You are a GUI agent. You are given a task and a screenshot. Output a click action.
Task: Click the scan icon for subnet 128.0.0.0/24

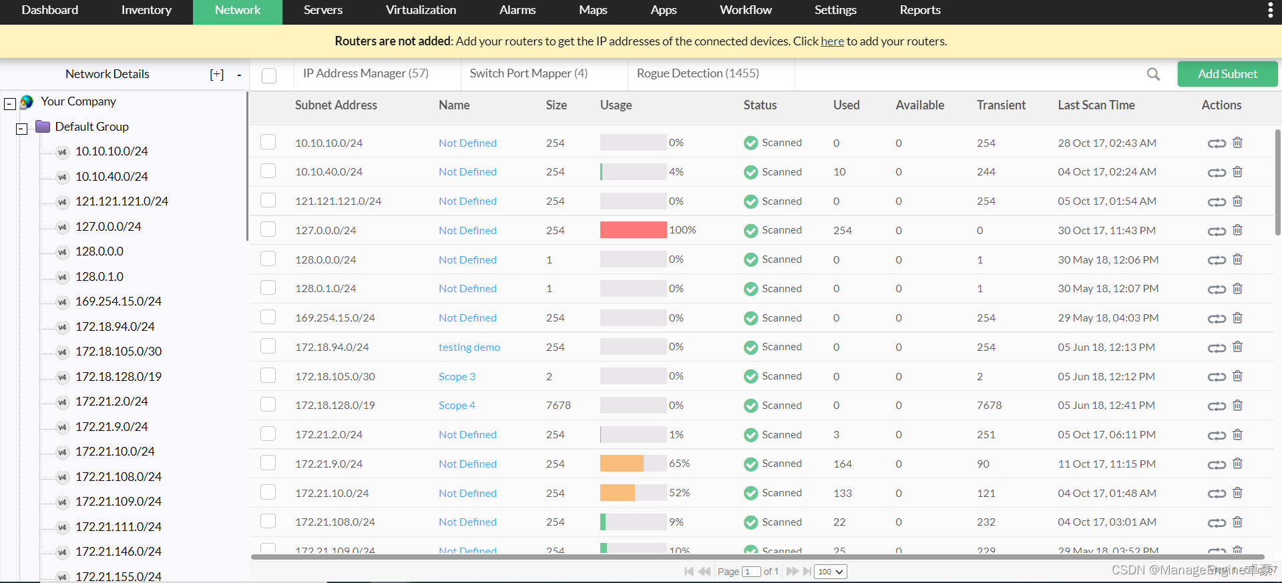1217,260
